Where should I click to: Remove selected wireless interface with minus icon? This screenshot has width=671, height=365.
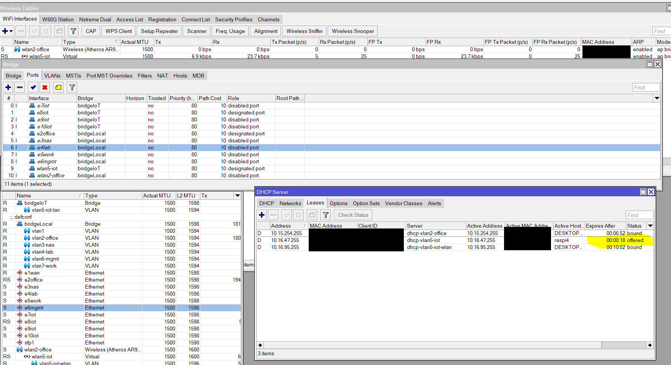[21, 31]
